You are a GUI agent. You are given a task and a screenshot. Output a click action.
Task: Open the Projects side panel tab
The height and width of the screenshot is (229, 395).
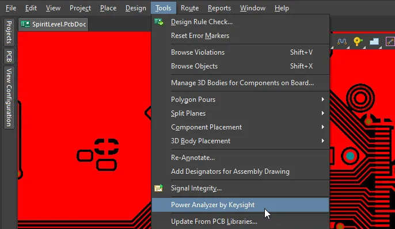(9, 32)
